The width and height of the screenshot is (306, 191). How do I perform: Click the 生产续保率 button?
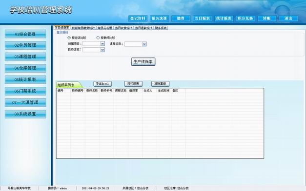(143, 62)
